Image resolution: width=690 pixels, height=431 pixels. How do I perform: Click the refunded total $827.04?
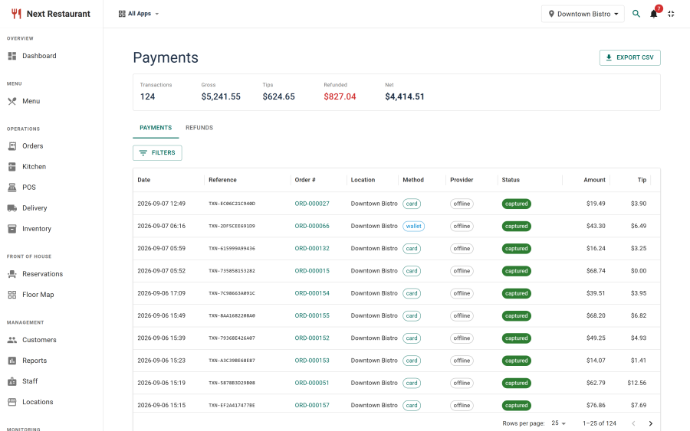(x=340, y=96)
